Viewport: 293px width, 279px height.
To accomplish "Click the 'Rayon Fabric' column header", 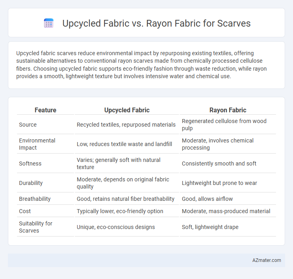I will click(228, 110).
